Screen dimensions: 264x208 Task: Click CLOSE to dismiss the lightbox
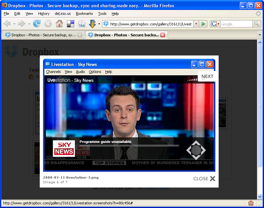[204, 179]
